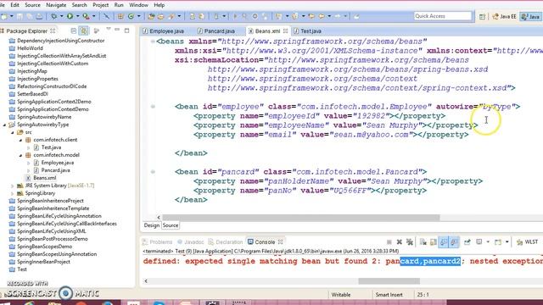Click the New Java Class icon
Screen dimensions: 543x305
(131, 16)
